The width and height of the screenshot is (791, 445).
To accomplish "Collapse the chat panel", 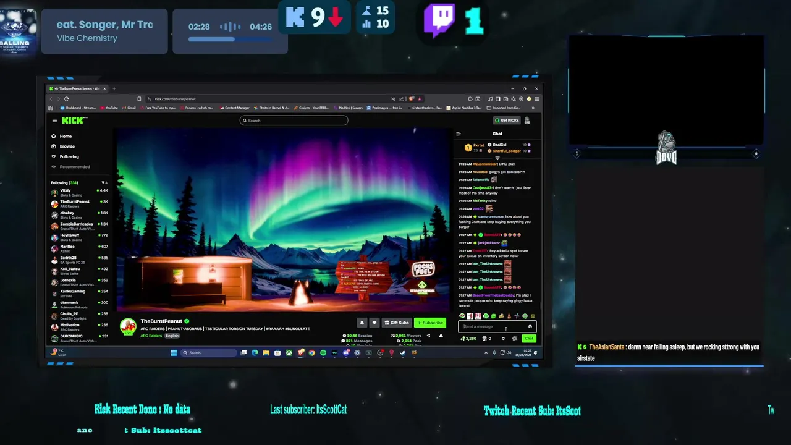I will pyautogui.click(x=459, y=133).
